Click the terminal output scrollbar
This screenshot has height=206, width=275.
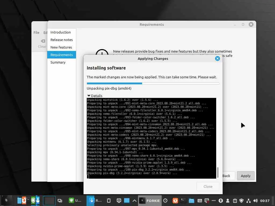218,172
